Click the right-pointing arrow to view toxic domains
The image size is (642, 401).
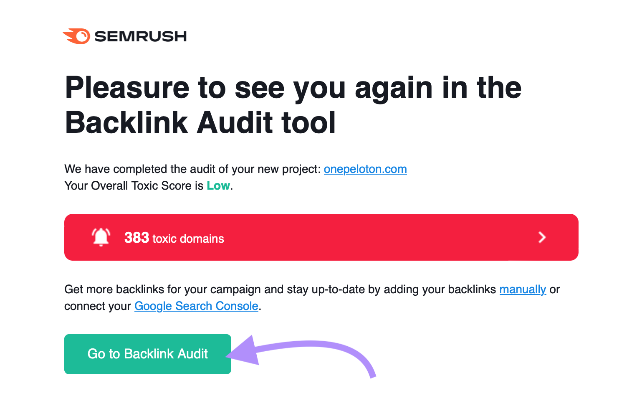(x=542, y=237)
